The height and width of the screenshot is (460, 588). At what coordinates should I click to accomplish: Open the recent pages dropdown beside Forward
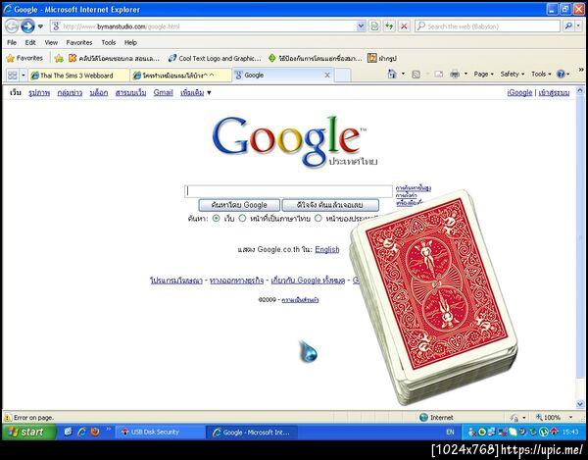pyautogui.click(x=40, y=26)
